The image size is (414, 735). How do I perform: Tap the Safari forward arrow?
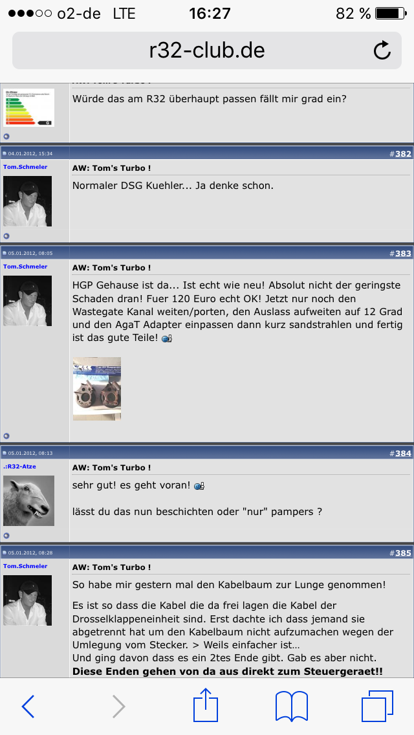point(118,706)
